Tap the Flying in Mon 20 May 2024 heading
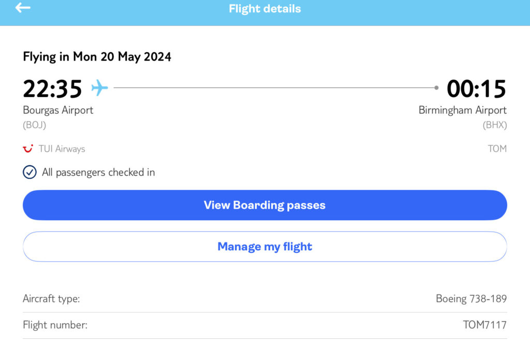 click(97, 57)
